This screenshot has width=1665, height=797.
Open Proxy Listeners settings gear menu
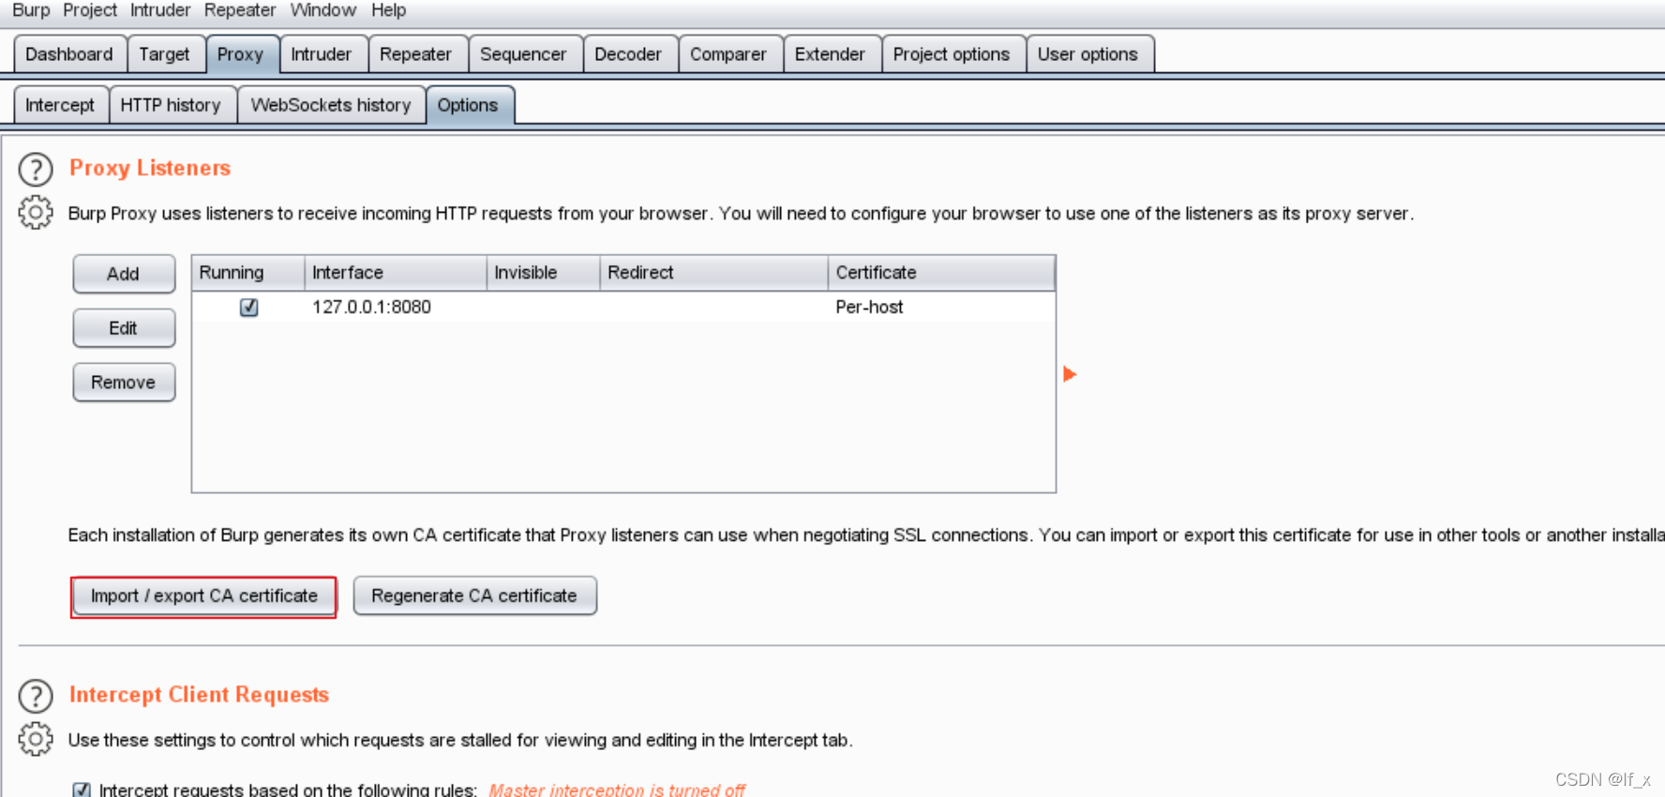point(36,213)
